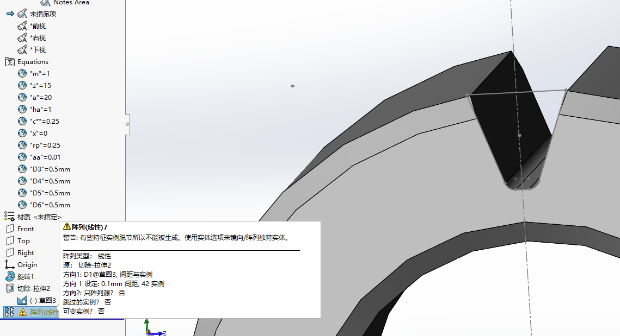Select the 阵列(线性) pattern feature label
Screen dimensions: 620x336
click(44, 312)
